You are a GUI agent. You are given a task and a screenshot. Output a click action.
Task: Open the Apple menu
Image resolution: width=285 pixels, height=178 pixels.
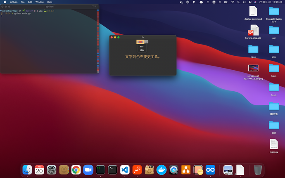[x=5, y=2]
